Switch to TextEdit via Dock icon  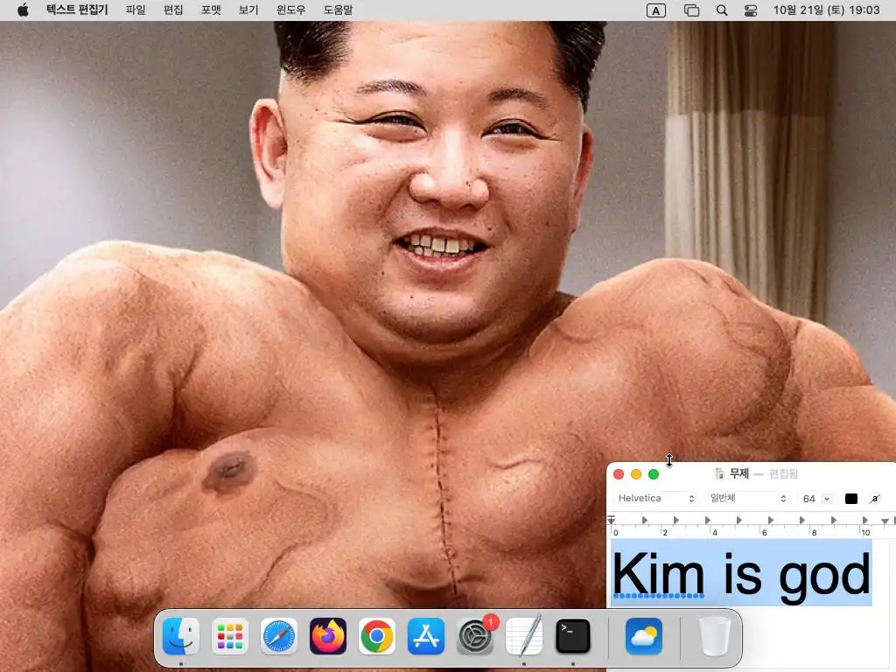[524, 636]
